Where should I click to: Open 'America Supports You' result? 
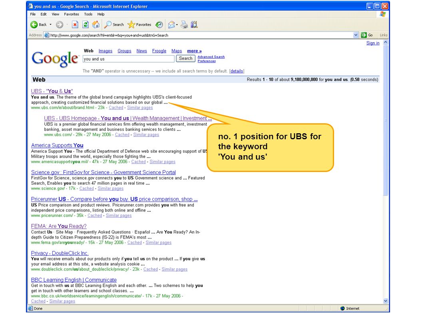coord(57,145)
